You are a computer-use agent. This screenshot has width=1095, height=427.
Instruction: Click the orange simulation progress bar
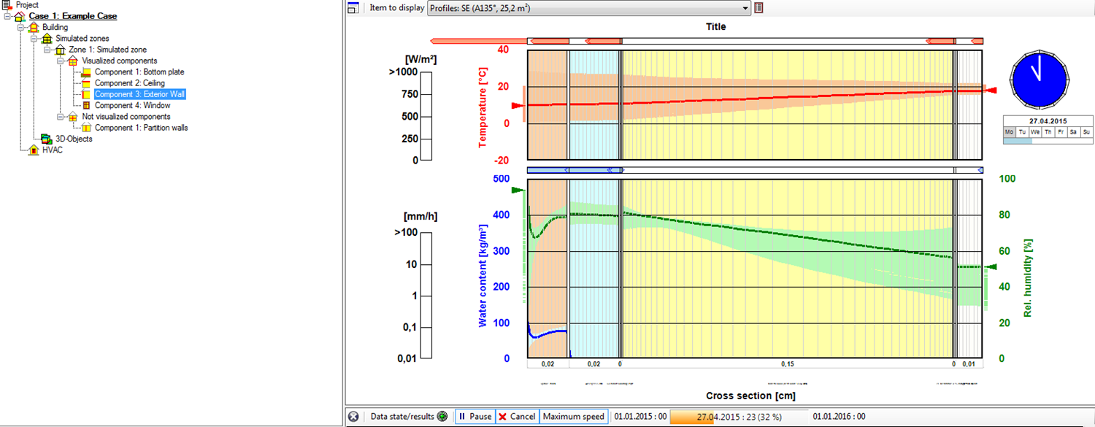(x=739, y=417)
